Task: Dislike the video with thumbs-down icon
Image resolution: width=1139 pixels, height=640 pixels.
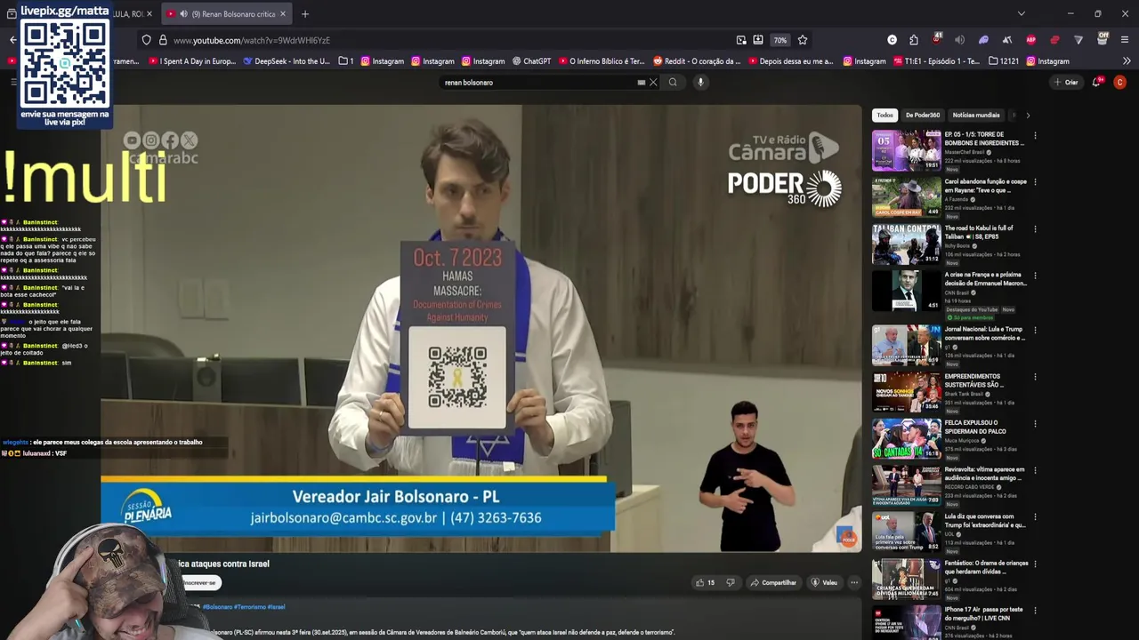Action: point(731,582)
